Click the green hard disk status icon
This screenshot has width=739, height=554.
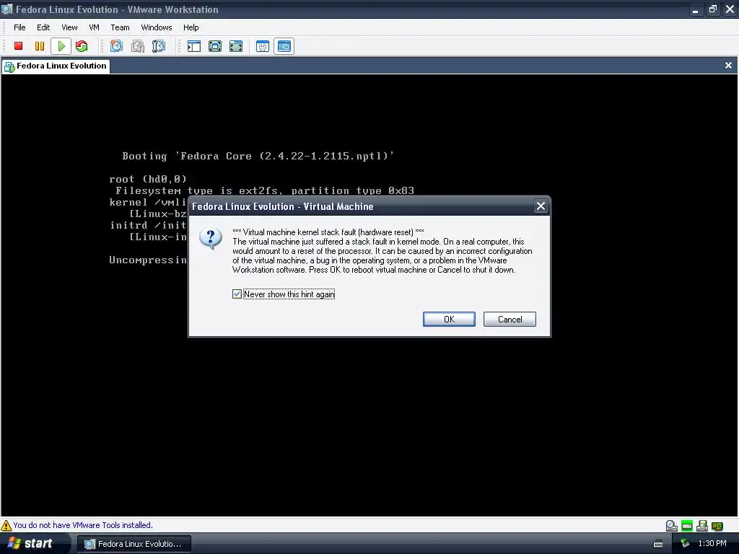tap(687, 526)
